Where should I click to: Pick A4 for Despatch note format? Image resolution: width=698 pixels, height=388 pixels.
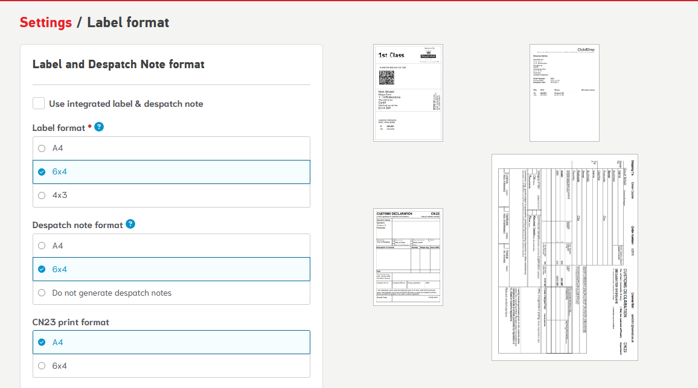click(41, 246)
